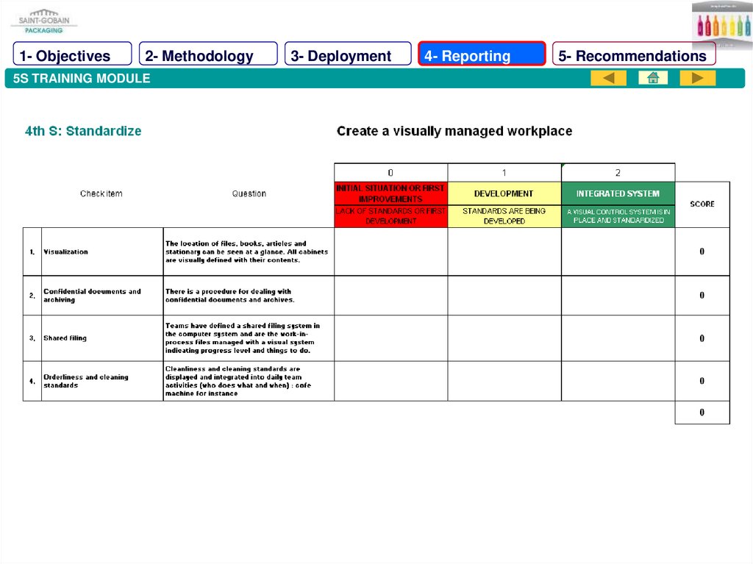Click the back arrow navigation icon
The image size is (753, 564).
[608, 78]
